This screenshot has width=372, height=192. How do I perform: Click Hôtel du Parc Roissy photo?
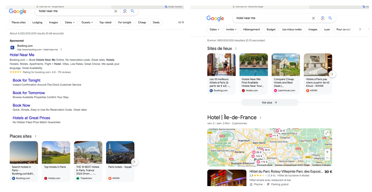click(227, 178)
